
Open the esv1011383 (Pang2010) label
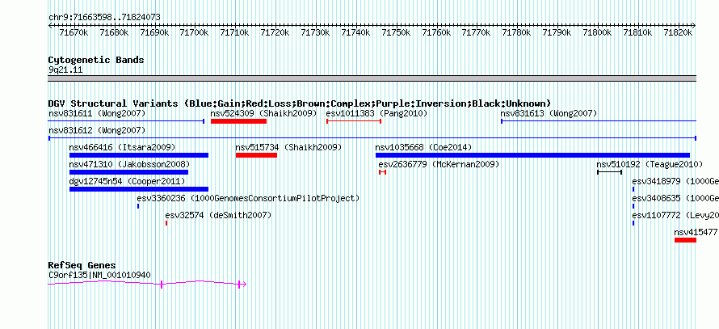tap(376, 113)
